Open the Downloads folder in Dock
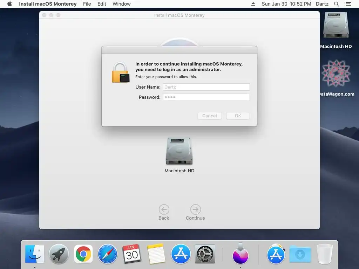Image resolution: width=359 pixels, height=269 pixels. click(x=300, y=254)
